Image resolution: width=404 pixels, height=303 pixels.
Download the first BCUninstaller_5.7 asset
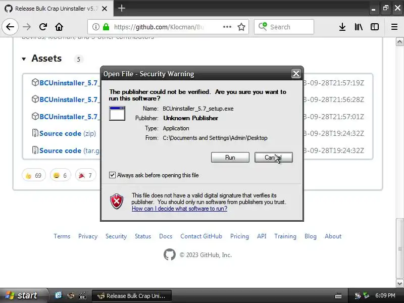coord(69,83)
